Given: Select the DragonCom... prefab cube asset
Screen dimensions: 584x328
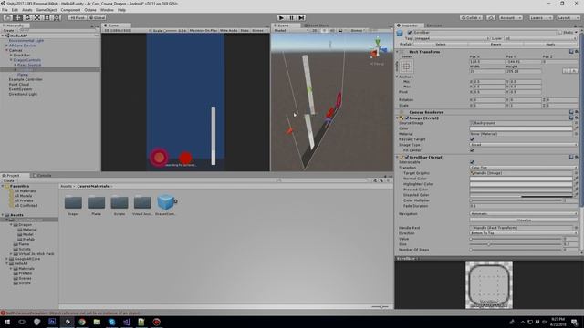Looking at the screenshot, I should coord(166,204).
